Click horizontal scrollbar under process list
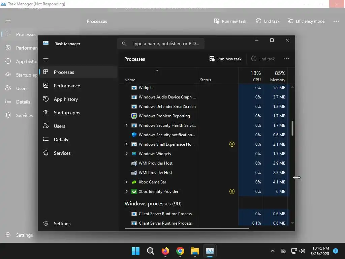 tap(187, 229)
